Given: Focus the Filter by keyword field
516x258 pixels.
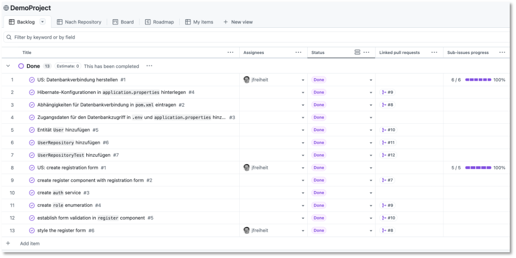Looking at the screenshot, I should pos(257,37).
